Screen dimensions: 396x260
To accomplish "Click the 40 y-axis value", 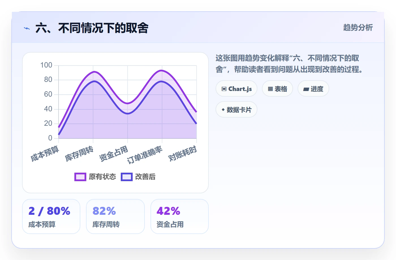I will pos(48,109).
